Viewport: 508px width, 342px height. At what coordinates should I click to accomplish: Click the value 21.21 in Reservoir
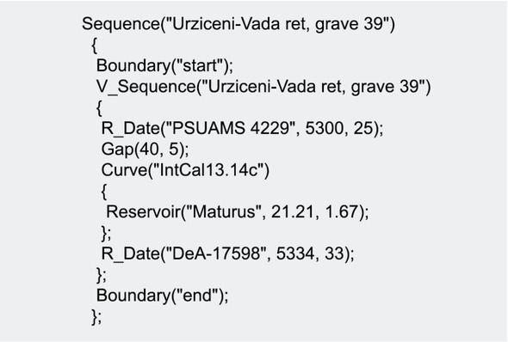click(293, 211)
